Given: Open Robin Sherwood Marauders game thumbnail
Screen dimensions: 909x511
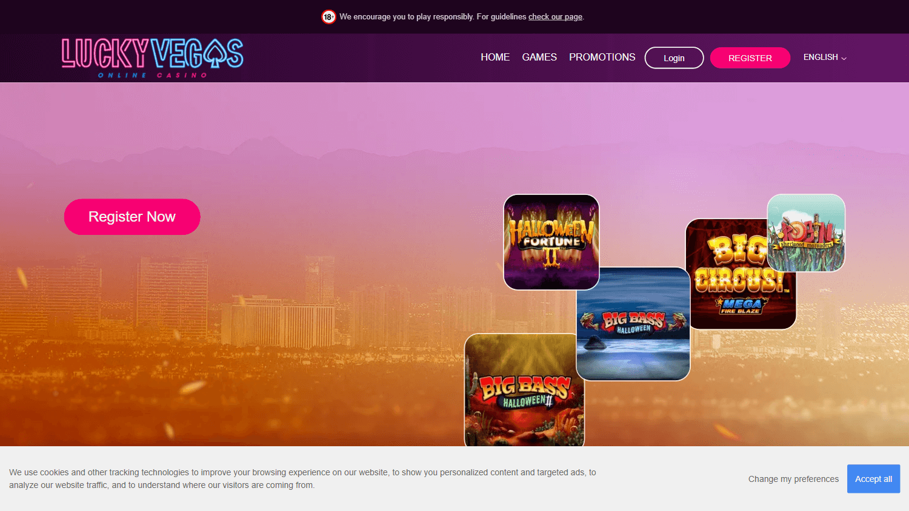Looking at the screenshot, I should pyautogui.click(x=806, y=233).
